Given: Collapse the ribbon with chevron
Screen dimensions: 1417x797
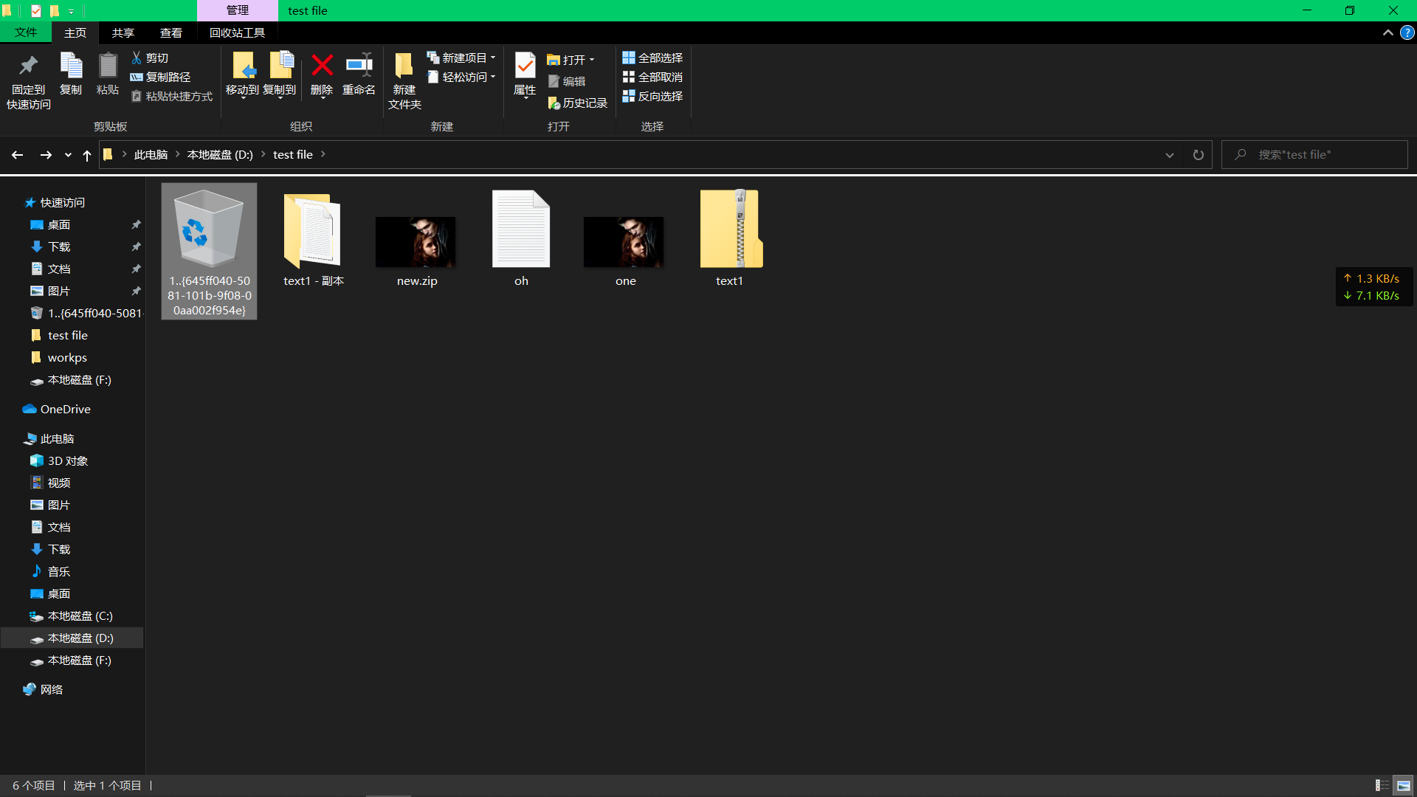Looking at the screenshot, I should [1387, 32].
